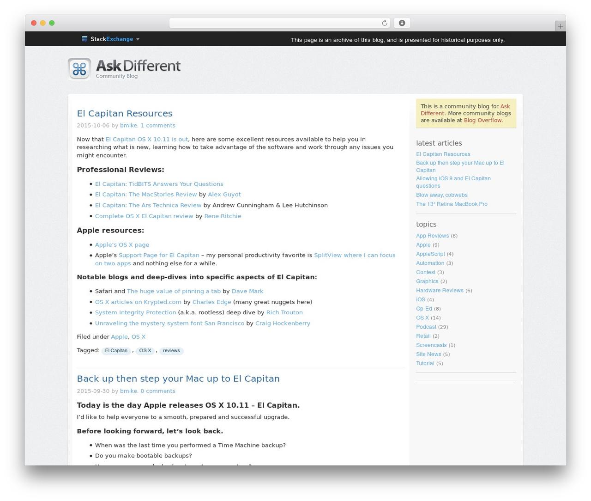This screenshot has height=501, width=591.
Task: Open TidBITS Answers Your Questions link
Action: click(159, 184)
